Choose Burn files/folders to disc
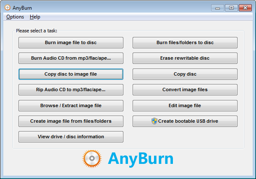Viewport: 256px width, 179px height. tap(185, 43)
